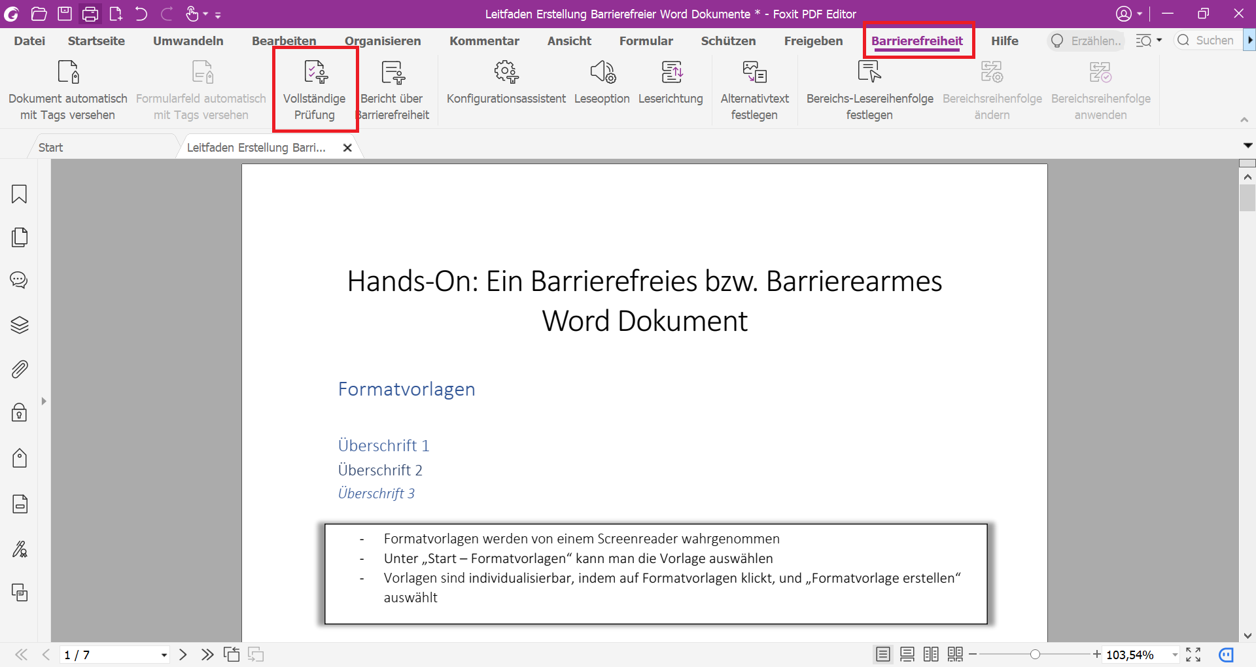Open the page thumbnails panel

tap(18, 237)
